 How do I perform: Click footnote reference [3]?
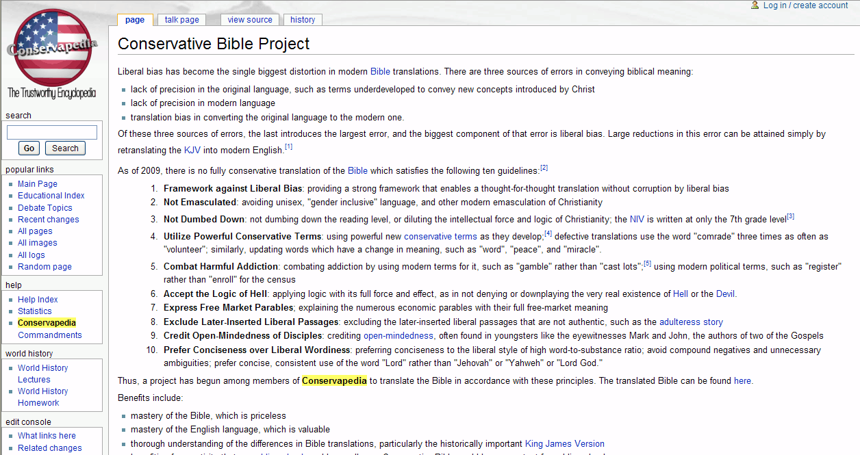[790, 216]
